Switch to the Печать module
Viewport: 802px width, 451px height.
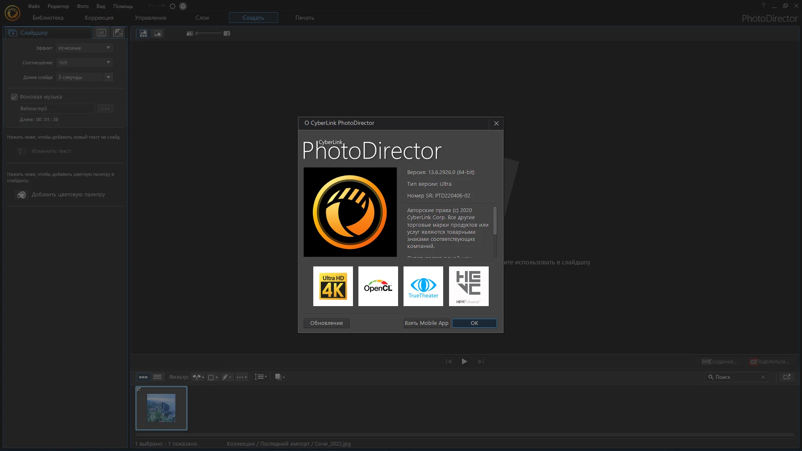[x=305, y=18]
